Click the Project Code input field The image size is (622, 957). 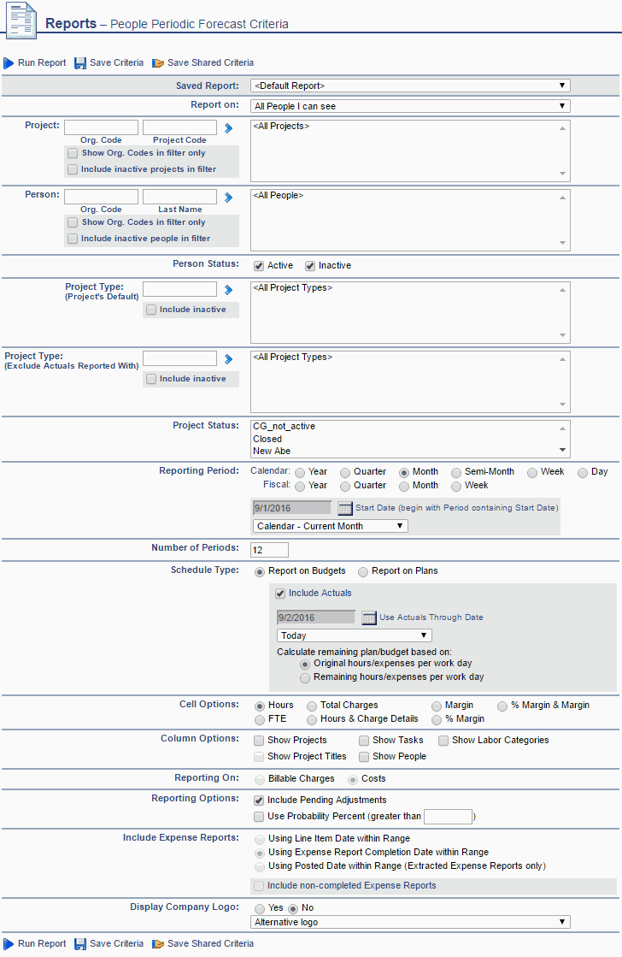(179, 127)
